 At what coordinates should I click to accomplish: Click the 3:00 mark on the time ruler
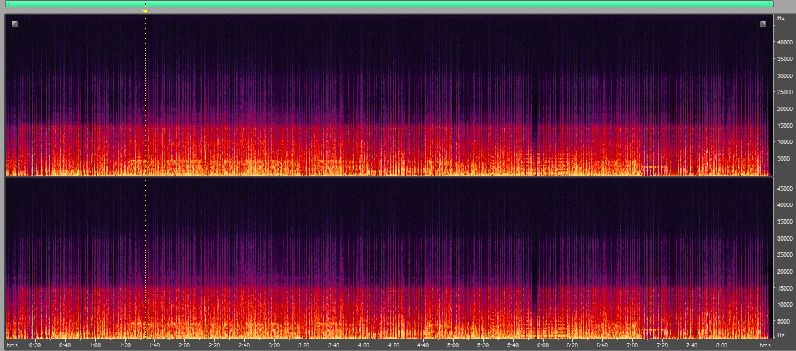point(274,345)
